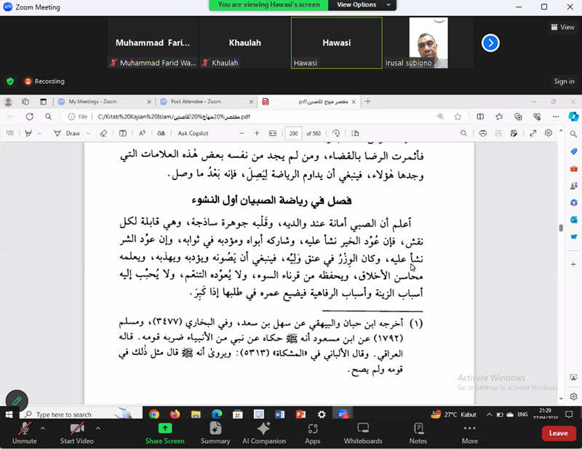The height and width of the screenshot is (449, 582).
Task: Click taskbar search box
Action: pyautogui.click(x=81, y=414)
